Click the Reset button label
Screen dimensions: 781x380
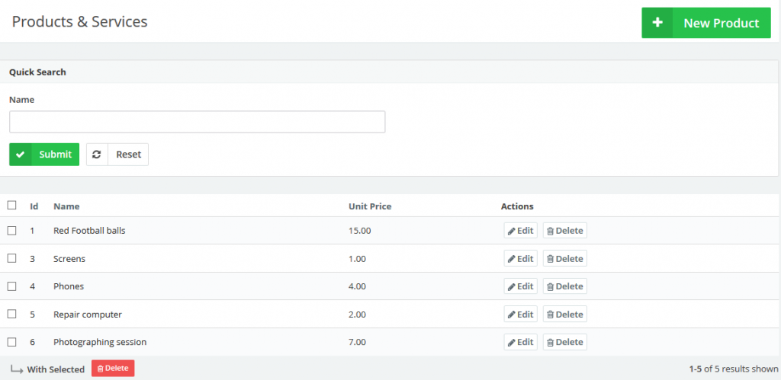click(128, 155)
